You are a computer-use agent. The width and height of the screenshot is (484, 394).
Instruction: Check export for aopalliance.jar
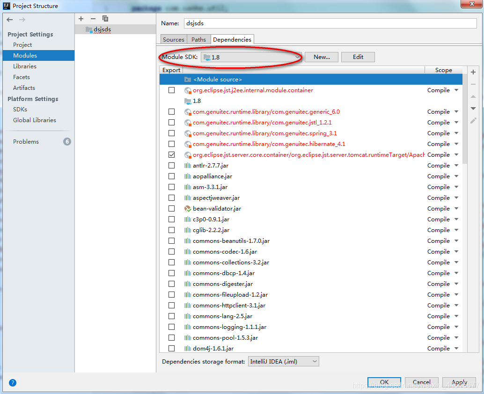[172, 176]
